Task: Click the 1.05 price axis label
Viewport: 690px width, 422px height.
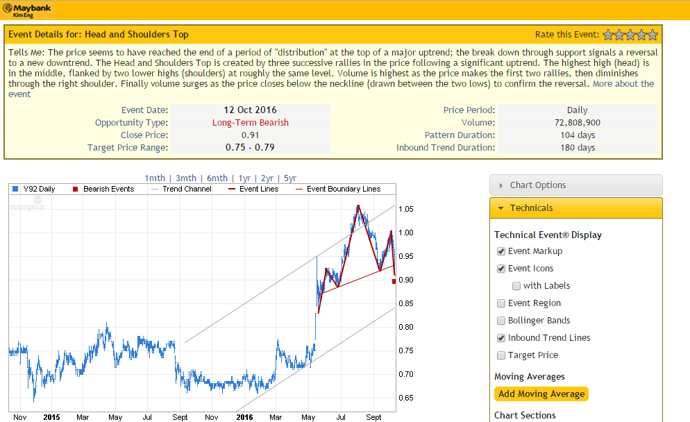Action: [405, 209]
